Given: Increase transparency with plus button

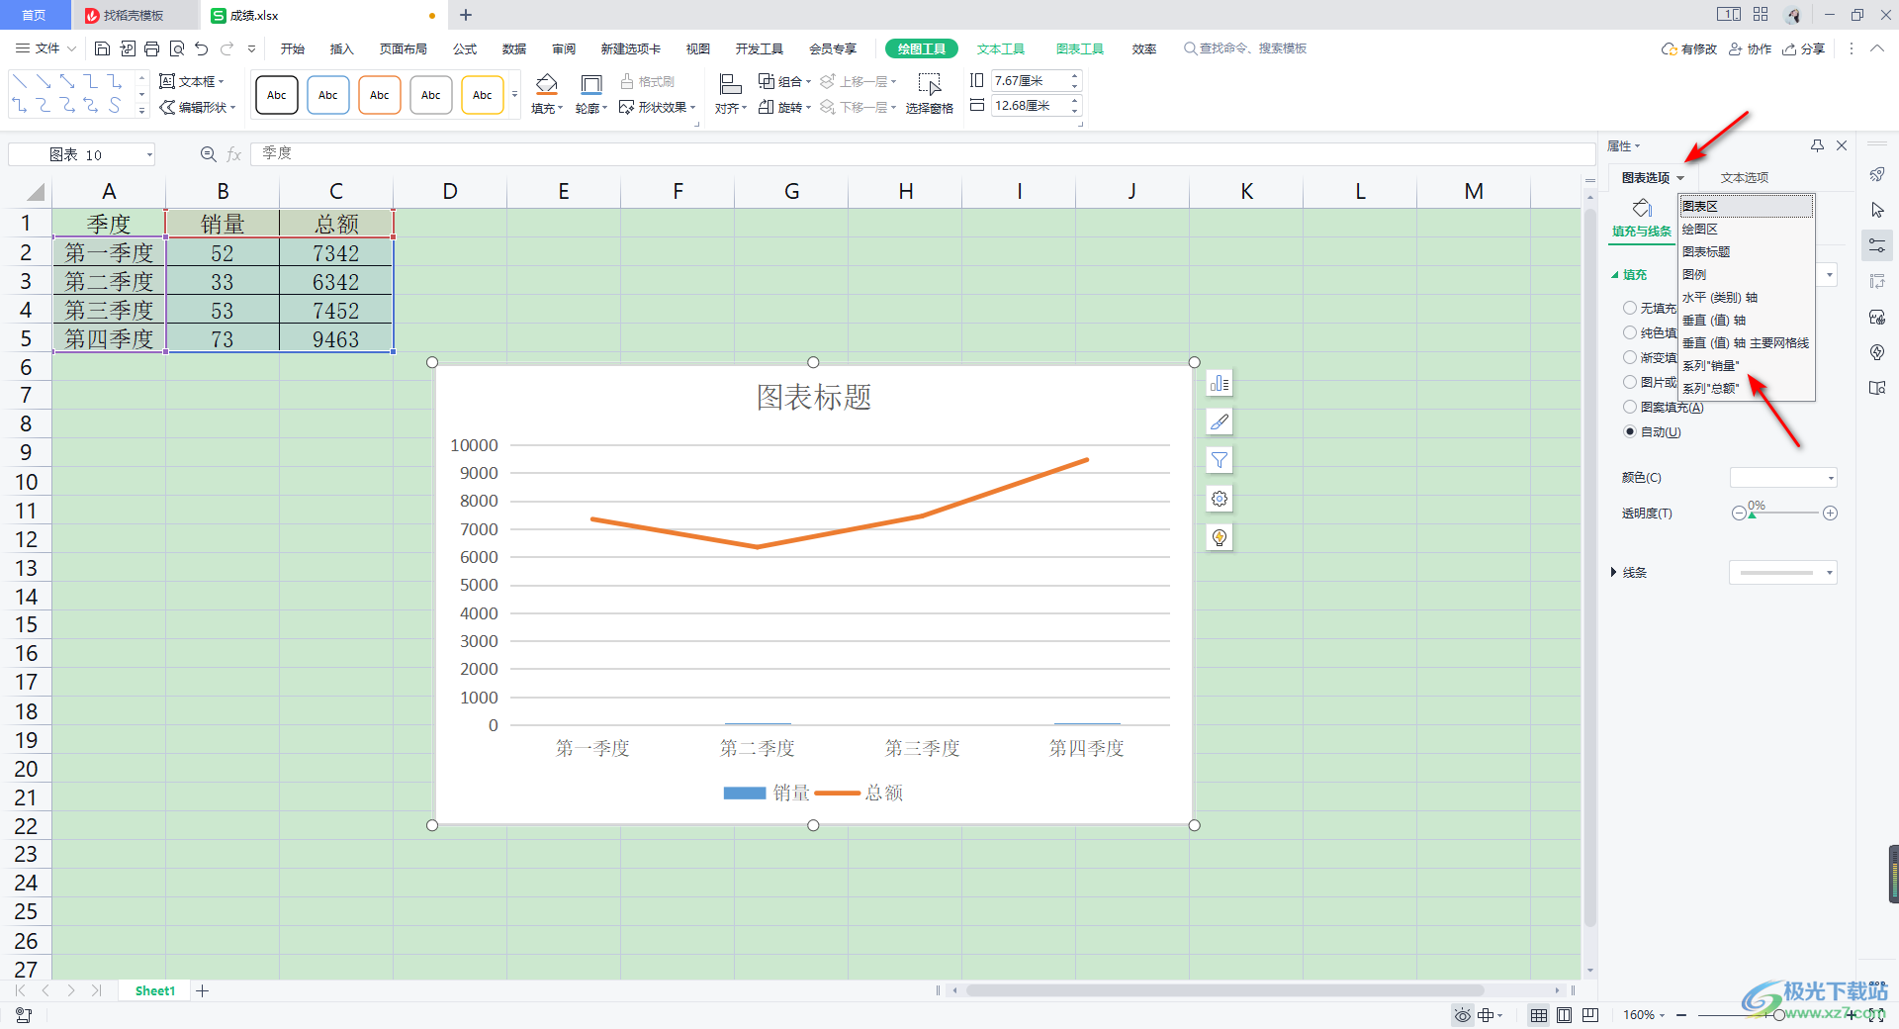Looking at the screenshot, I should pyautogui.click(x=1831, y=513).
